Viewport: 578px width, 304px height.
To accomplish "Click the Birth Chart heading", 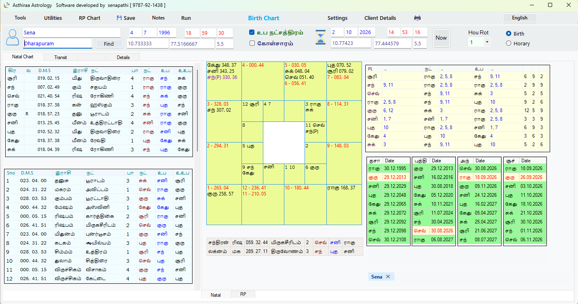I will [x=264, y=18].
